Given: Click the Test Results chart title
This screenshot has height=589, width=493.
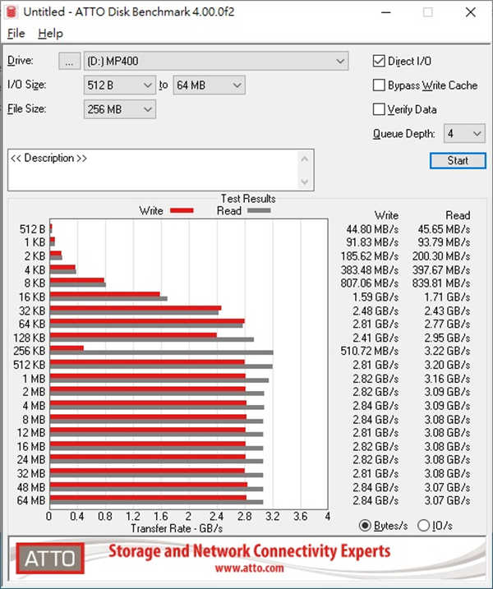Looking at the screenshot, I should click(248, 198).
